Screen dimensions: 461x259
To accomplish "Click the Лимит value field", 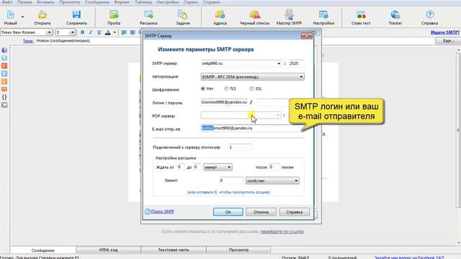I will [x=231, y=181].
